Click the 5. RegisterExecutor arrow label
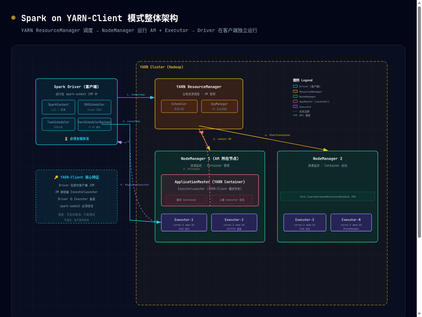422x317 pixels. [x=135, y=185]
